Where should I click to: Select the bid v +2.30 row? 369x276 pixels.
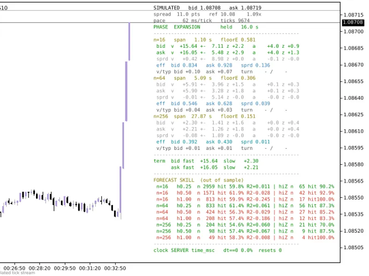click(x=227, y=122)
